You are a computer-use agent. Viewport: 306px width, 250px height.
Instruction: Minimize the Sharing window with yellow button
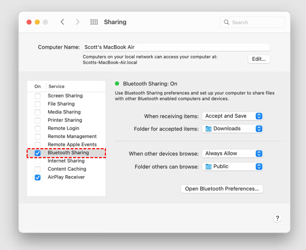[x=37, y=22]
